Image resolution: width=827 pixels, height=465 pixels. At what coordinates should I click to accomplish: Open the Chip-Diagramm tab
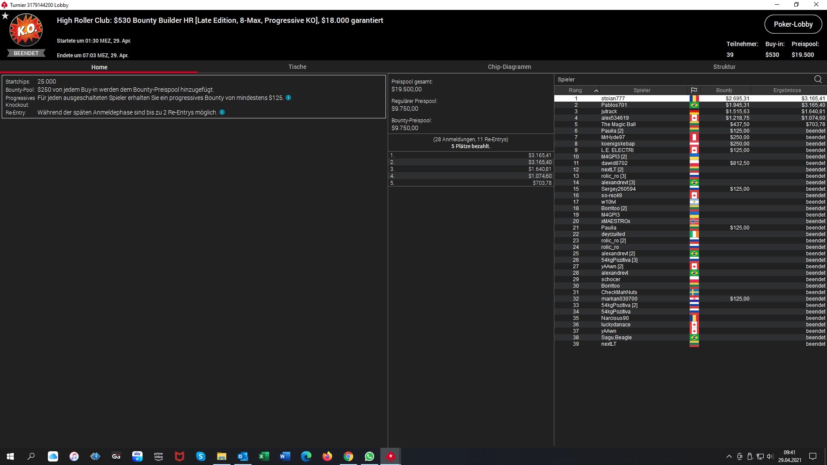pyautogui.click(x=509, y=67)
